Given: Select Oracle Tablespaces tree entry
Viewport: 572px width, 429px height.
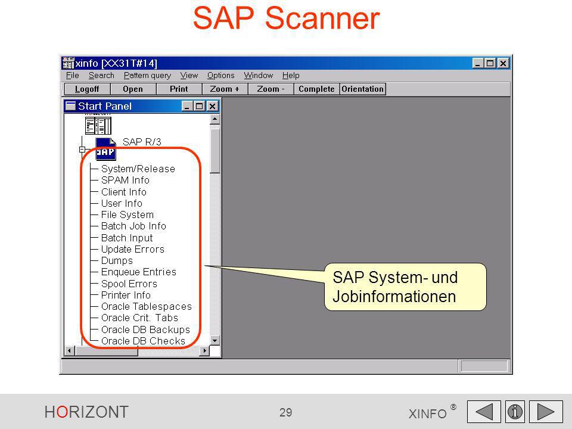Looking at the screenshot, I should coord(147,306).
